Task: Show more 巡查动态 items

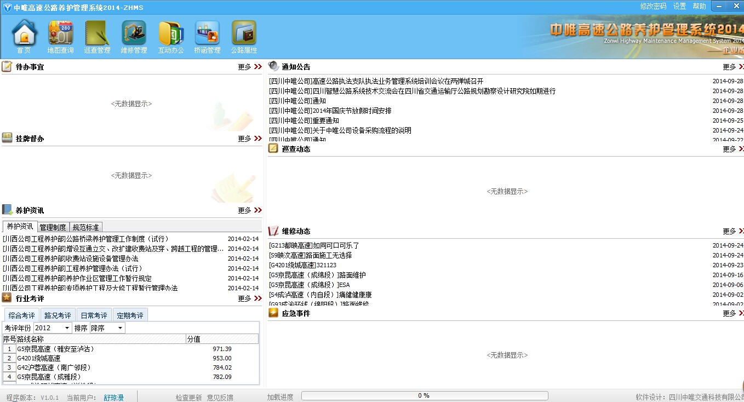Action: (x=733, y=149)
